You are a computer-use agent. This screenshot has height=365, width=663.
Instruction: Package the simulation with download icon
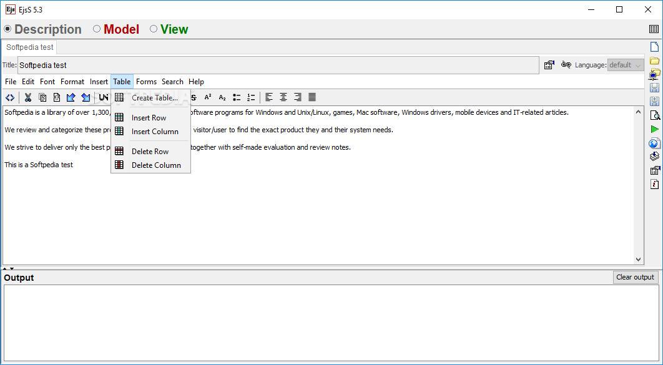(x=654, y=157)
